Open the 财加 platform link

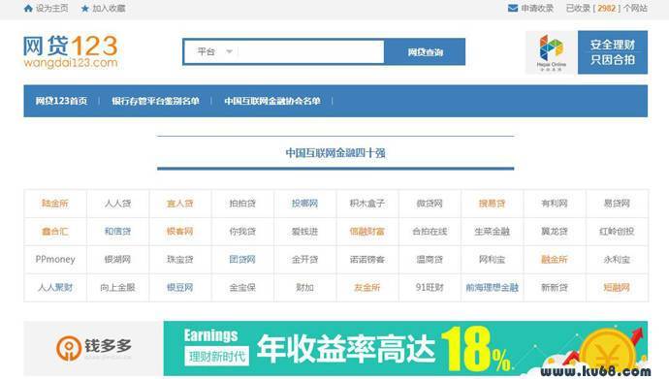tap(304, 287)
